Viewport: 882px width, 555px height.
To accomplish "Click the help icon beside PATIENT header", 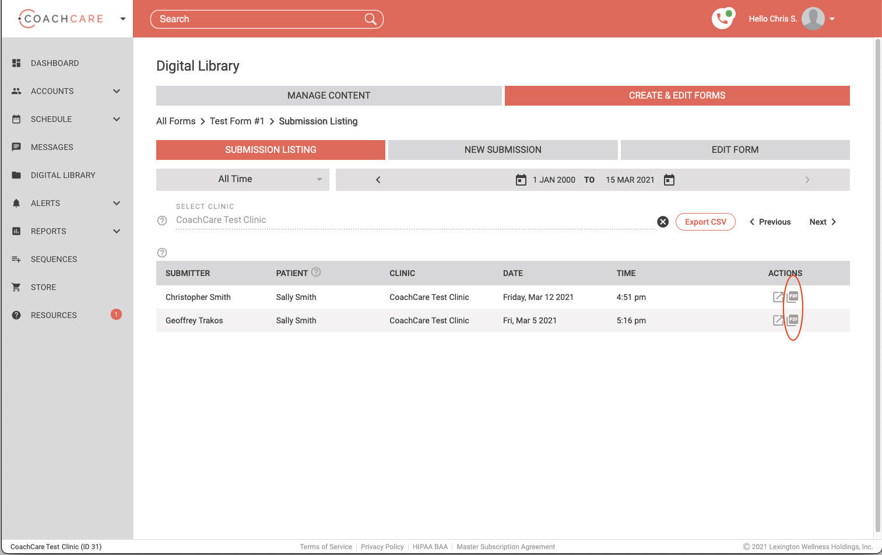I will pyautogui.click(x=316, y=272).
